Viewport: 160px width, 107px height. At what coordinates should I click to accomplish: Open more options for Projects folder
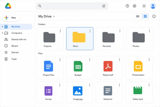click(60, 31)
